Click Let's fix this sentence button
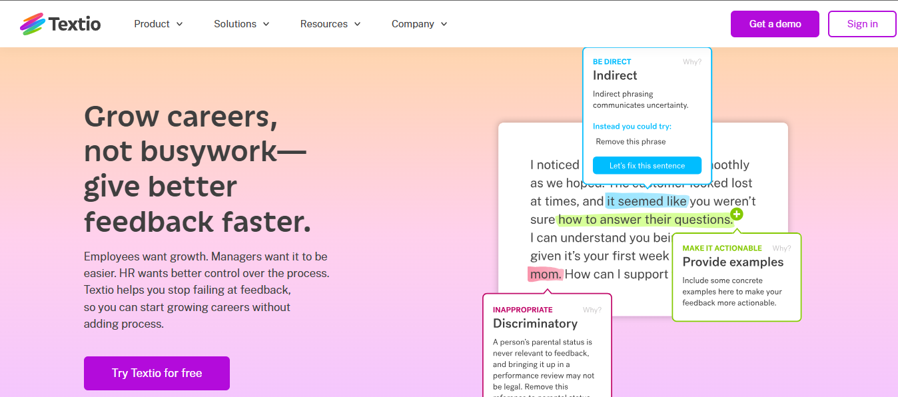This screenshot has width=898, height=397. (x=647, y=165)
